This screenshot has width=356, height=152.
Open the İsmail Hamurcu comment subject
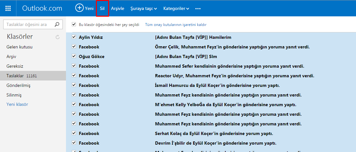(x=217, y=86)
